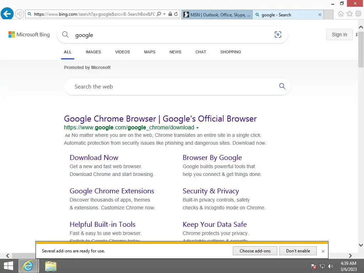Click the vertical scrollbar up arrow
The image size is (364, 273).
click(361, 27)
